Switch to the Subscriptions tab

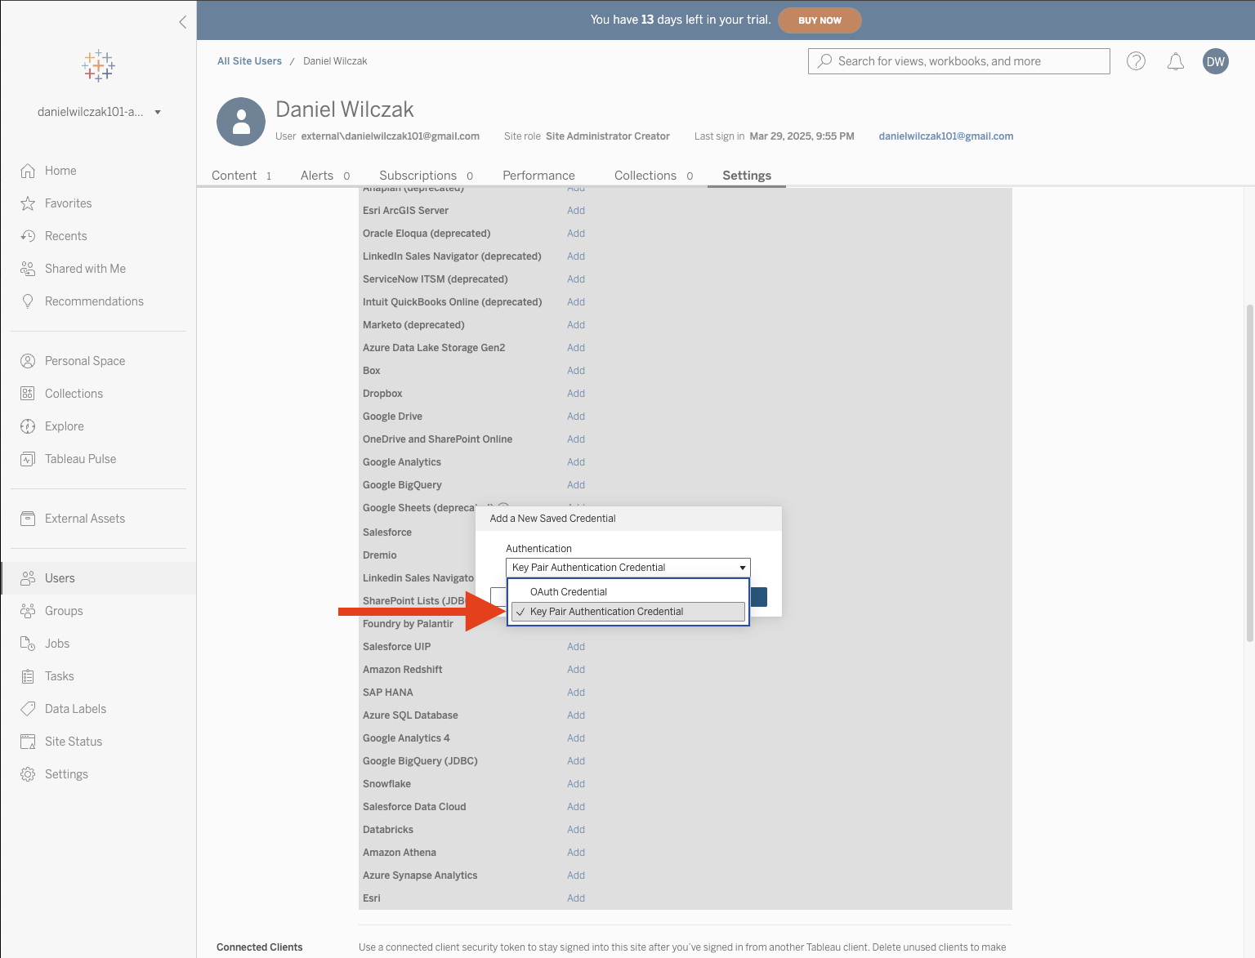click(426, 176)
